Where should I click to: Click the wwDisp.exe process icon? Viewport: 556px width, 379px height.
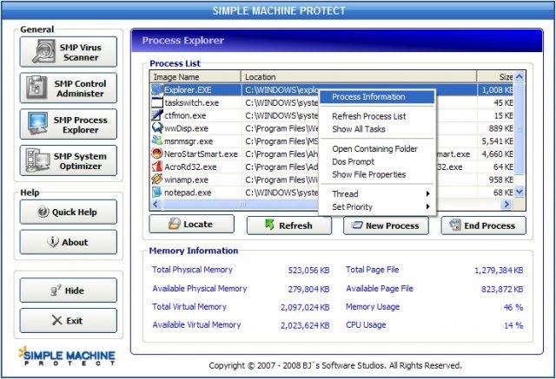[157, 127]
